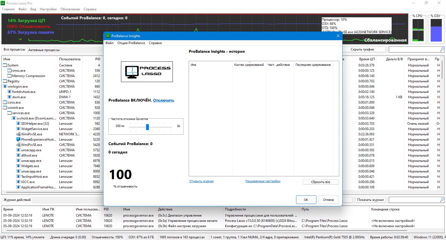Viewport: 446px width, 240px height.
Task: Open the Опции ProBalance menu
Action: tap(131, 43)
